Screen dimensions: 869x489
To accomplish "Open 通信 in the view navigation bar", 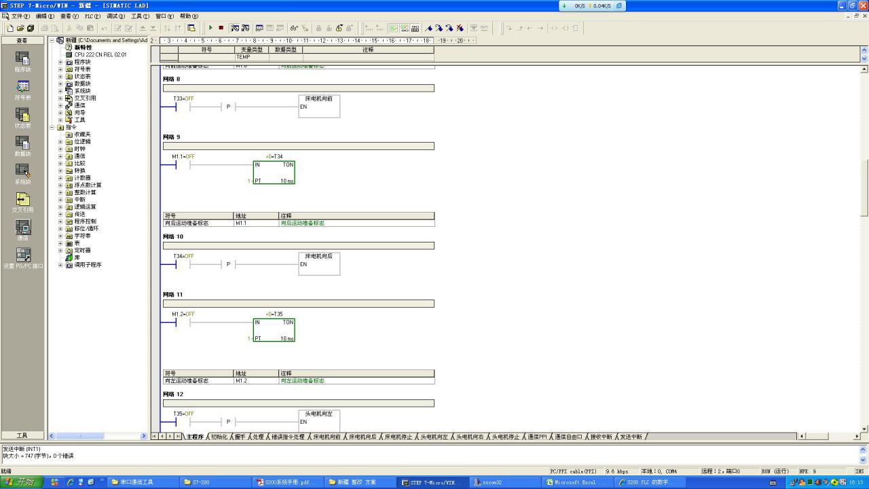I will pyautogui.click(x=22, y=230).
